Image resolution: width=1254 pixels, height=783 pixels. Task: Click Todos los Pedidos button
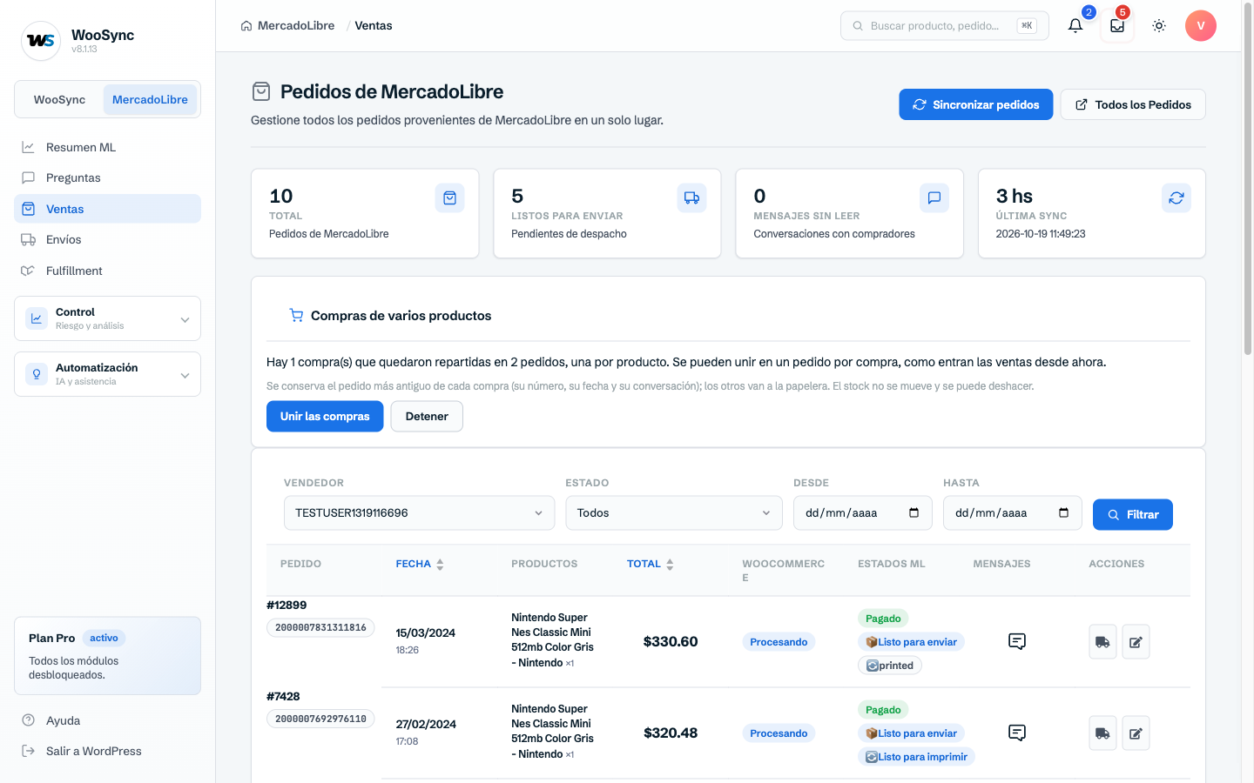tap(1133, 104)
